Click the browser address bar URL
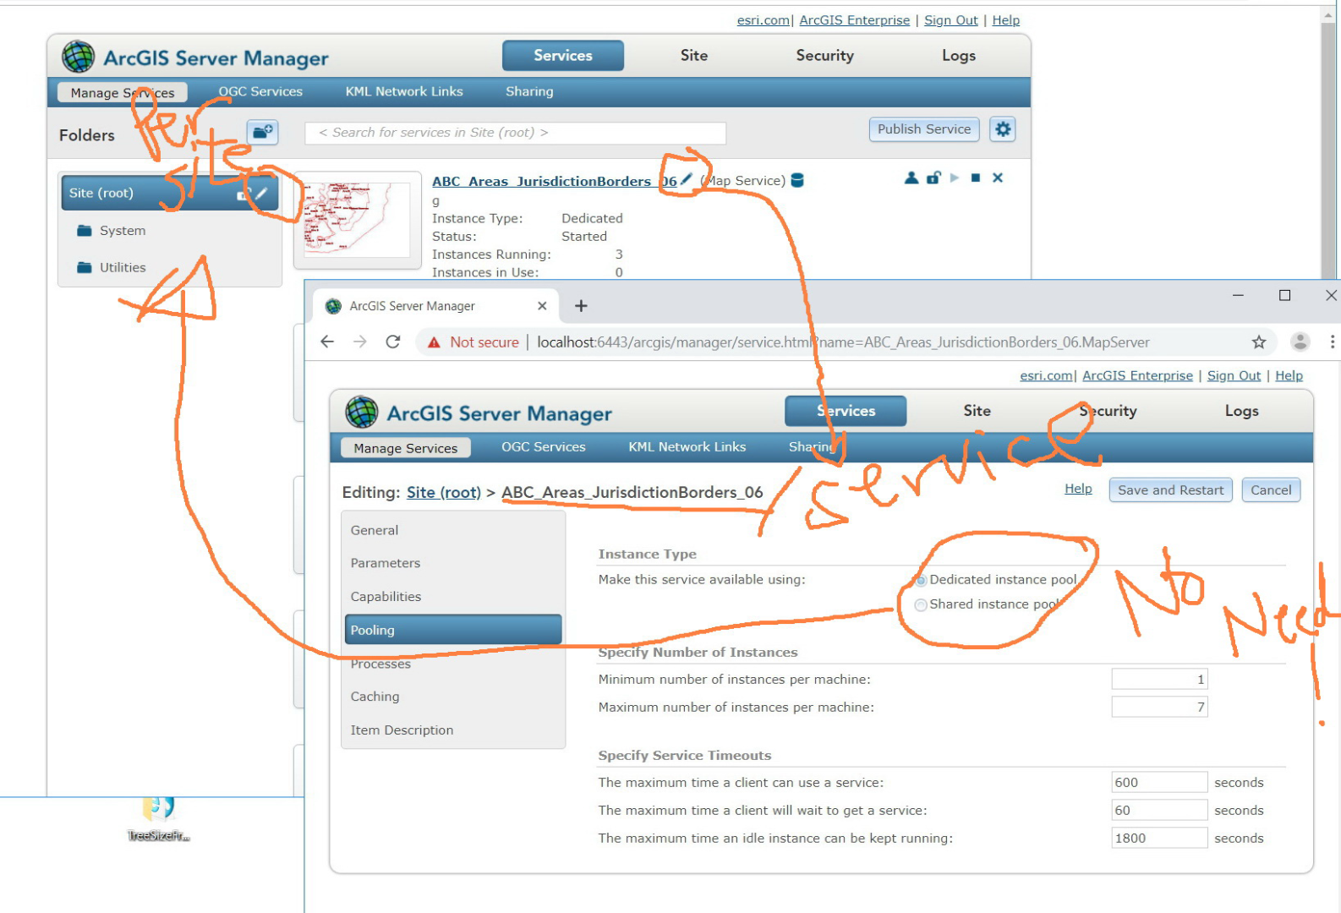1341x913 pixels. tap(843, 342)
